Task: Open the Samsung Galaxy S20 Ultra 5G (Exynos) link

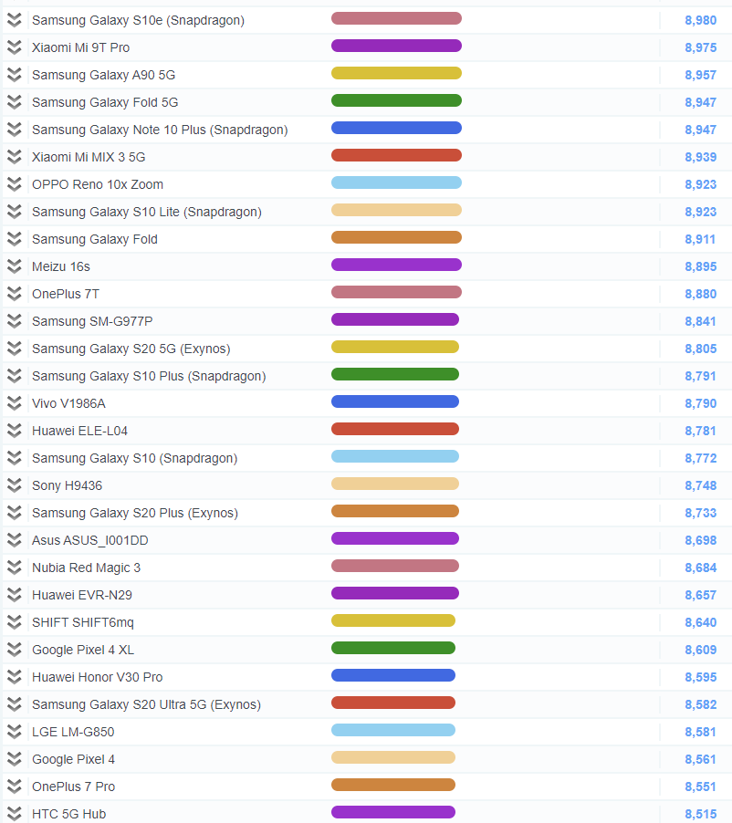Action: pos(147,705)
